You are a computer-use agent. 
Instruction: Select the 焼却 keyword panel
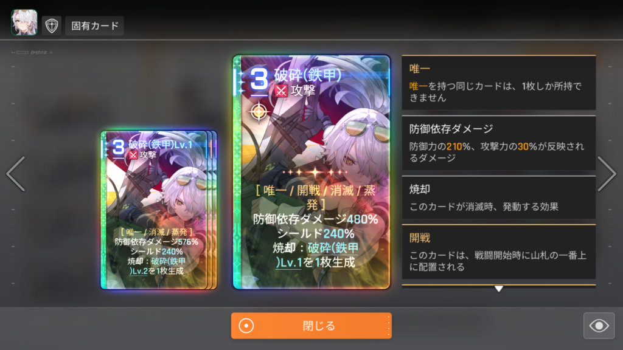click(x=499, y=197)
